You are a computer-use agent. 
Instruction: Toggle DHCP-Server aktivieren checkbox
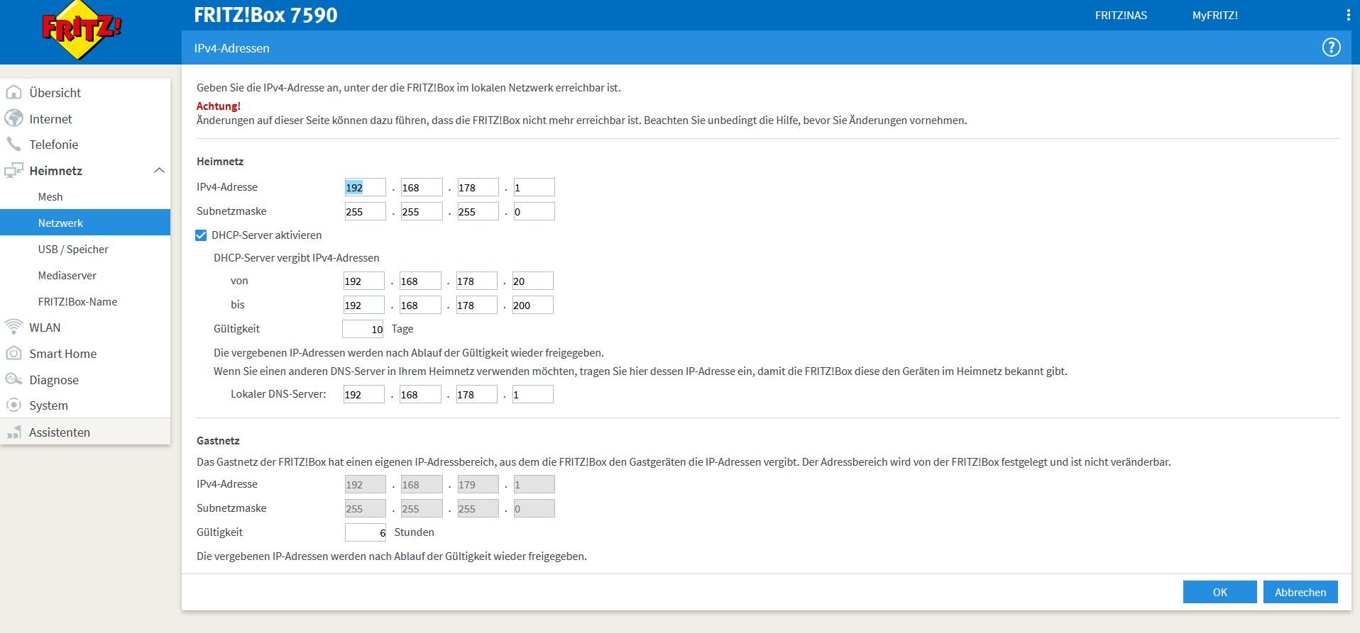coord(201,235)
